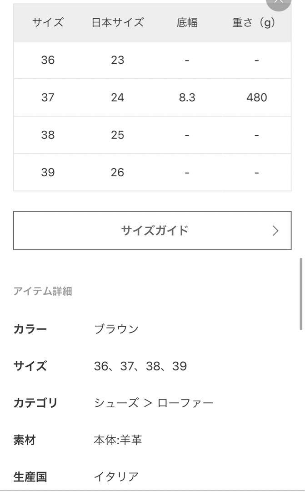The image size is (305, 492).
Task: Open the ローファー category link
Action: click(185, 403)
